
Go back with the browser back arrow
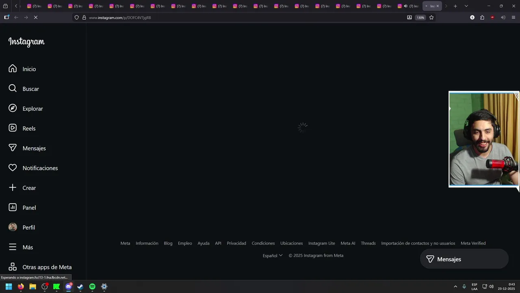(x=16, y=17)
